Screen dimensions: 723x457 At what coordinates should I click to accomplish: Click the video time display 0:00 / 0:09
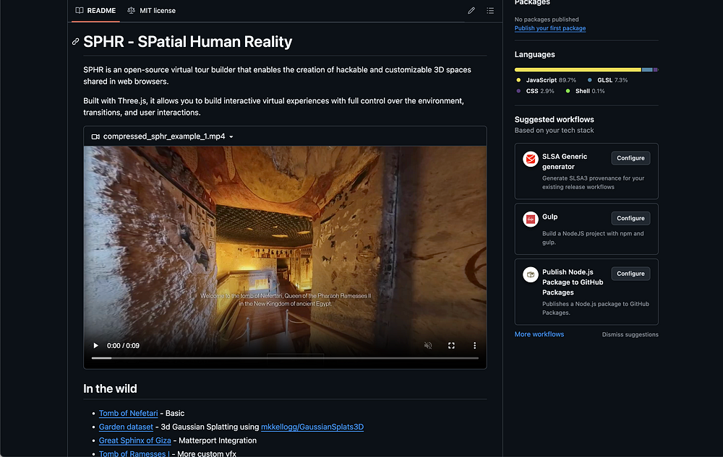(x=123, y=346)
